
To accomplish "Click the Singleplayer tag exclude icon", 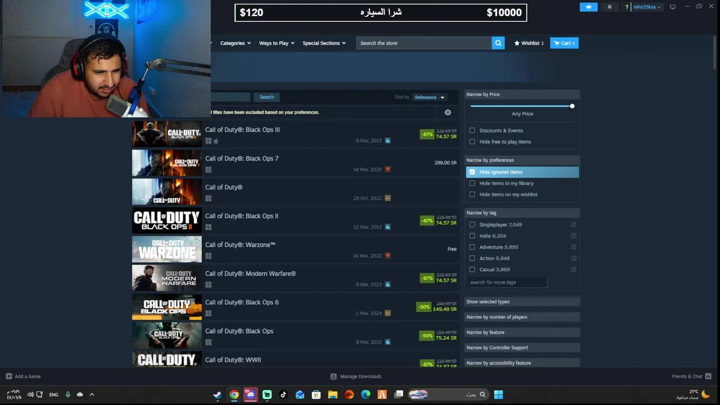I will (574, 224).
